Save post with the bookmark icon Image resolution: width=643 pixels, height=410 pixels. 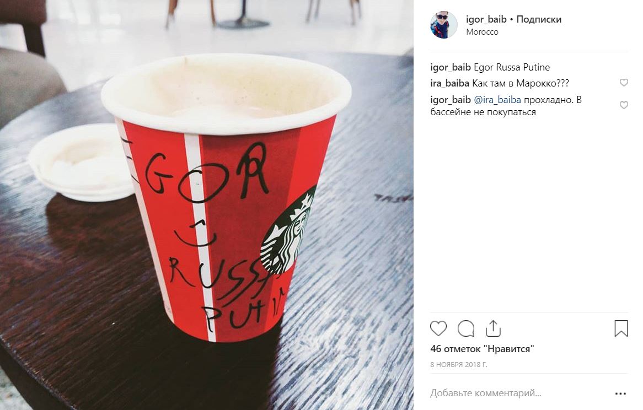coord(621,328)
